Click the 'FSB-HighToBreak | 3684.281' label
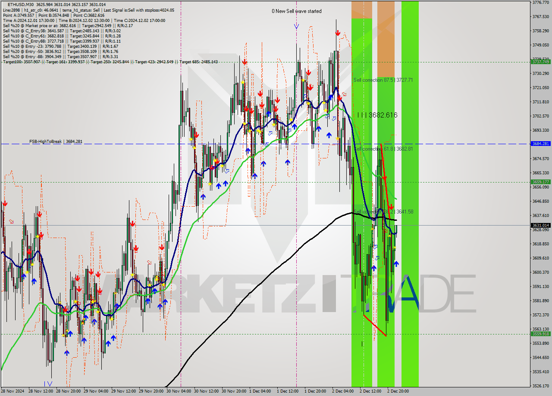552x396 pixels. [56, 141]
